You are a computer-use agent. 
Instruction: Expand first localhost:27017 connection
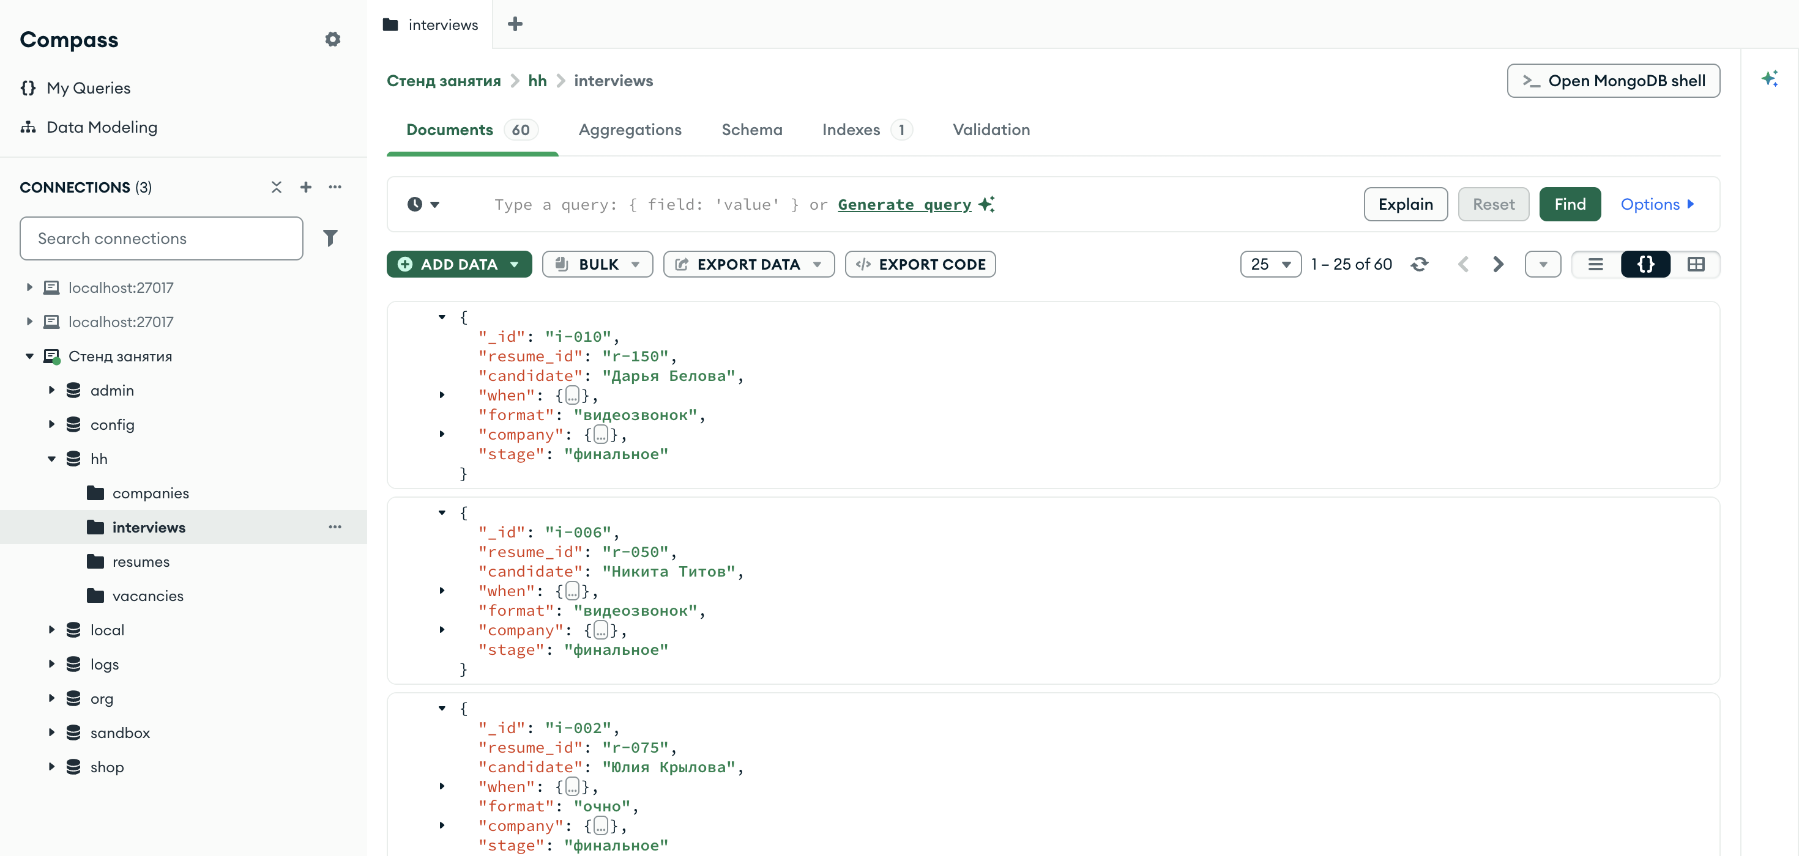29,287
